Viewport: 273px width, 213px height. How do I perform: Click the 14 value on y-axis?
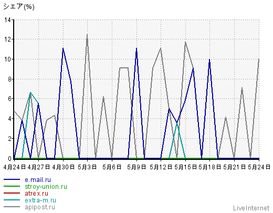(8, 20)
